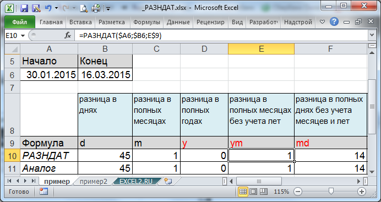381x202 pixels.
Task: Open Print Preview from quick access toolbar
Action: coord(84,8)
